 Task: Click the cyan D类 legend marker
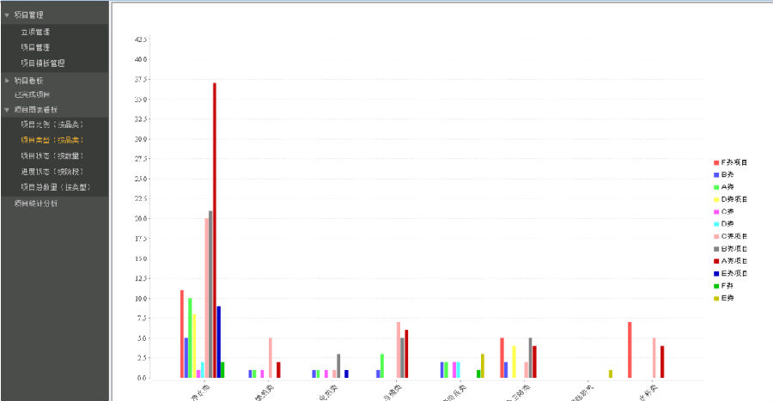[716, 223]
